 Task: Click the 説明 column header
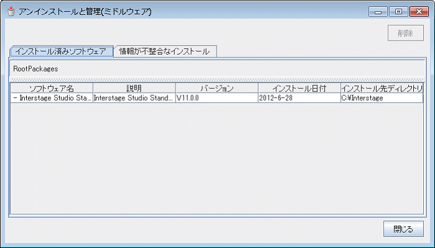pyautogui.click(x=134, y=88)
